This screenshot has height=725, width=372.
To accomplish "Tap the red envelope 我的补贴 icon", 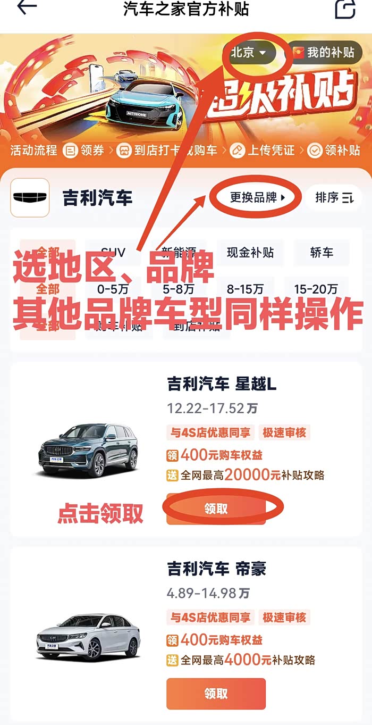I will click(299, 53).
